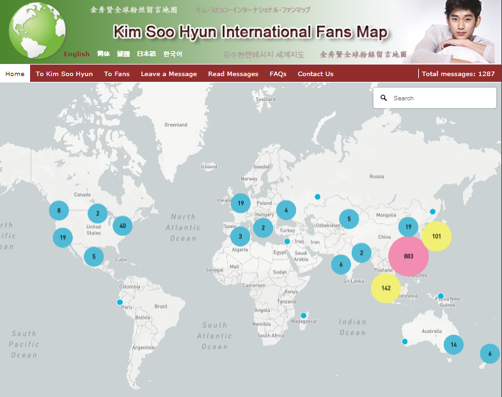Select the 5 cluster over Mexico
The height and width of the screenshot is (397, 502).
[94, 256]
